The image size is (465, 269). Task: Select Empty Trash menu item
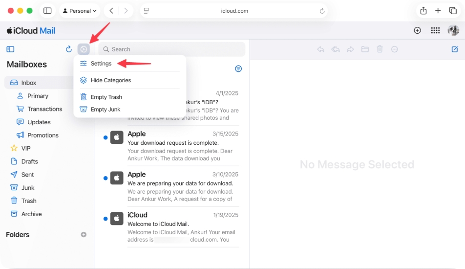click(129, 97)
